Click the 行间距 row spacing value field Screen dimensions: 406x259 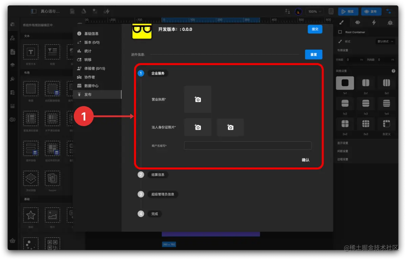click(x=352, y=60)
